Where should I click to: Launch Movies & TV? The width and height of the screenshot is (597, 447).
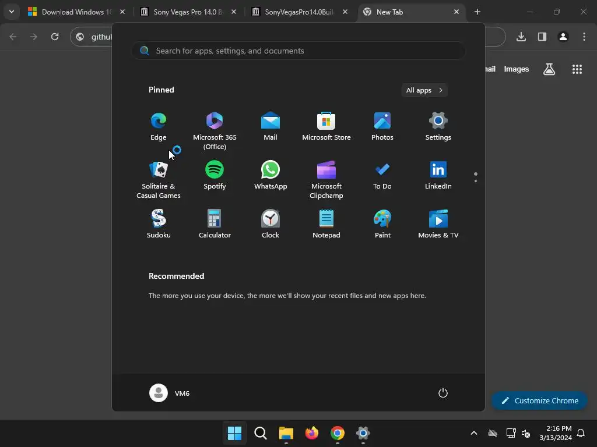click(438, 224)
